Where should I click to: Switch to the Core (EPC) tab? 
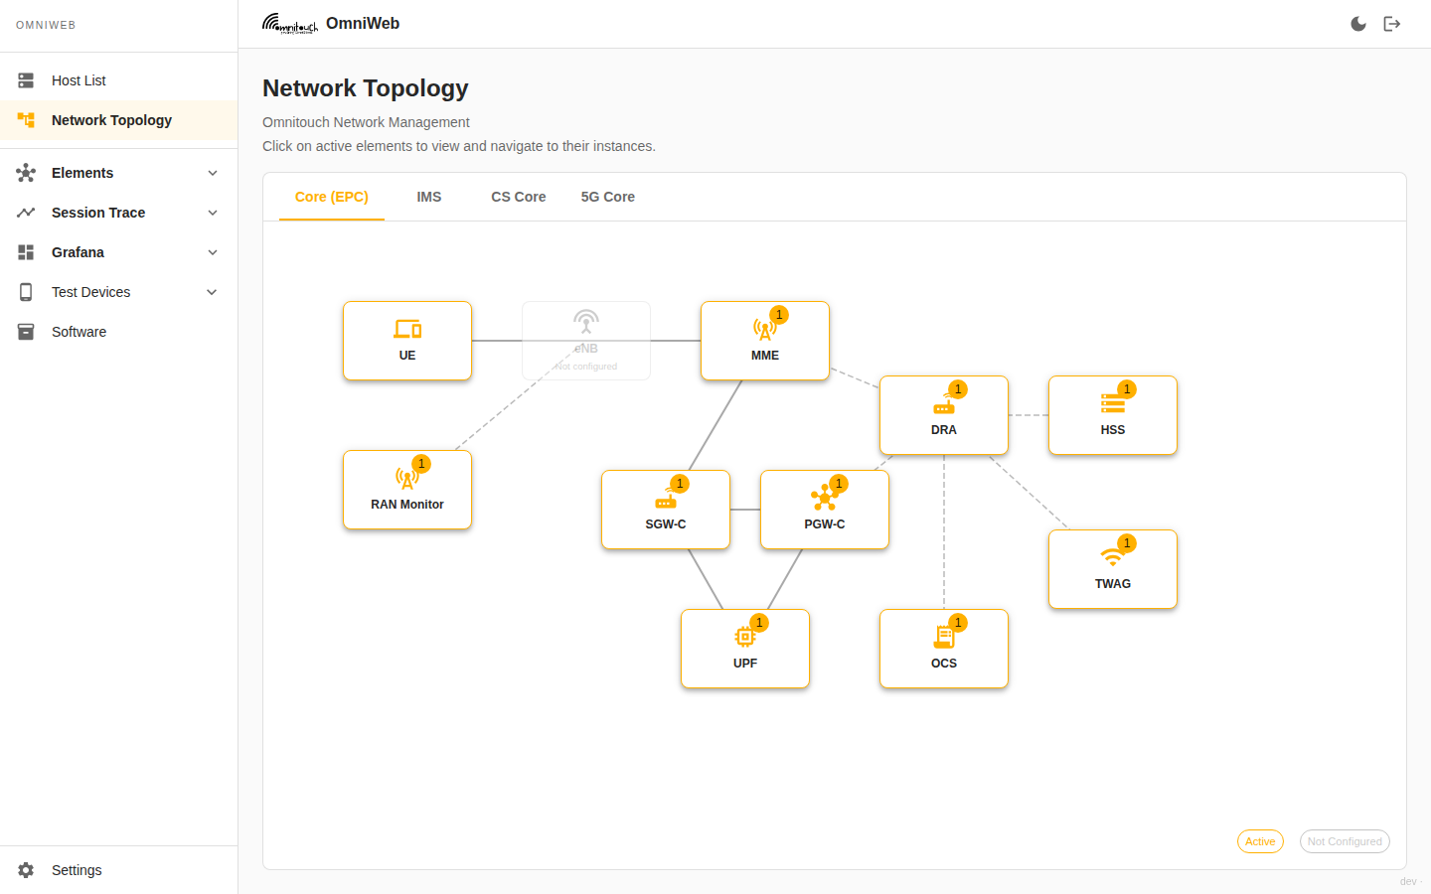(332, 197)
